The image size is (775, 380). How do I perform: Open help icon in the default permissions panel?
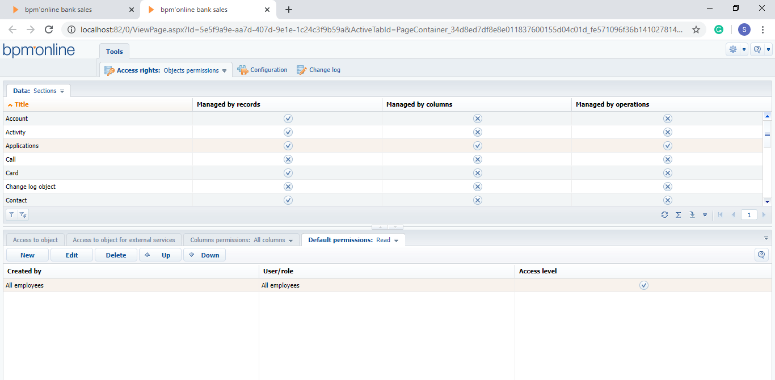761,255
